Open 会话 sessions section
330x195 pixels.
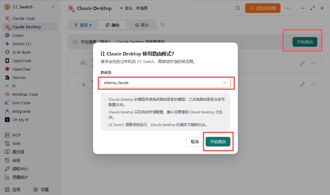tap(30, 160)
